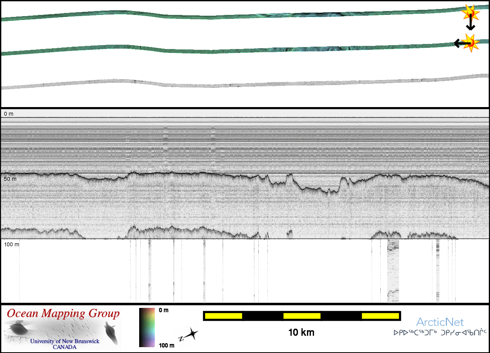490x353 pixels.
Task: Select the grey backscatter swath strip
Action: [x=235, y=84]
